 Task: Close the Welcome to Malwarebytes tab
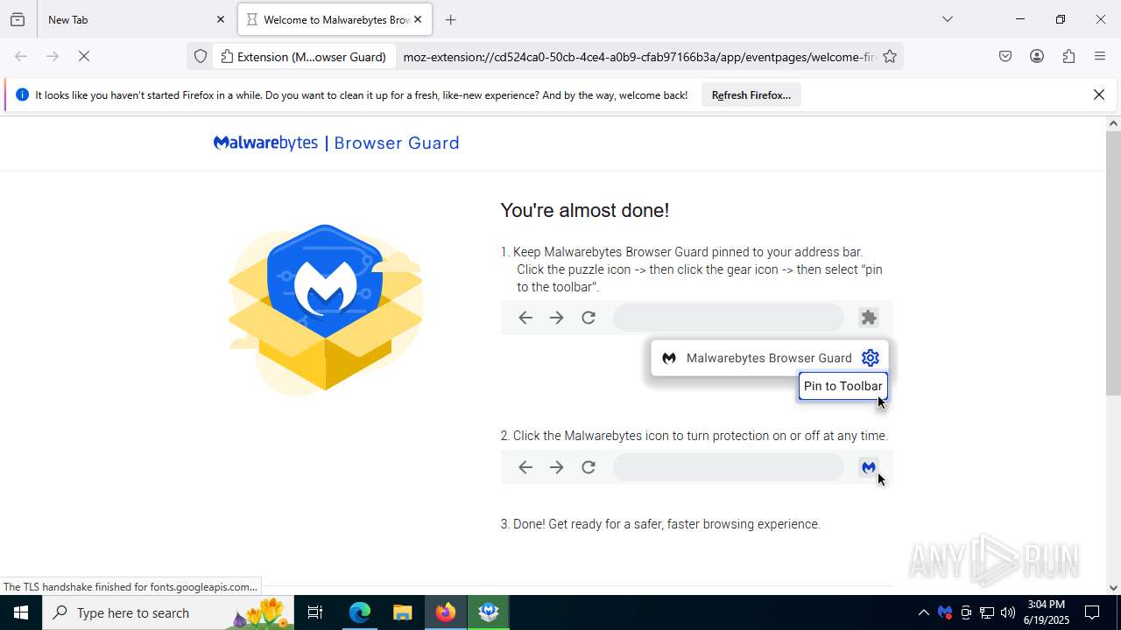click(418, 19)
